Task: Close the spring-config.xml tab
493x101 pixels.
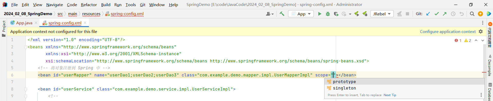Action: click(85, 23)
